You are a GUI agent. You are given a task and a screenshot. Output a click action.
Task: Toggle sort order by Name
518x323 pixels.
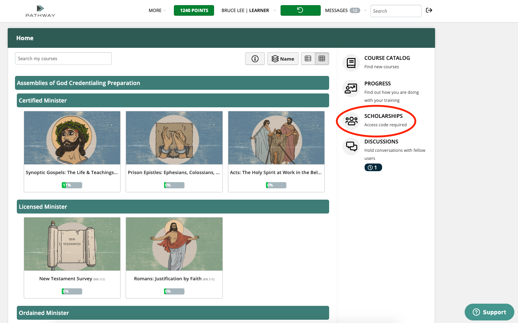point(283,59)
